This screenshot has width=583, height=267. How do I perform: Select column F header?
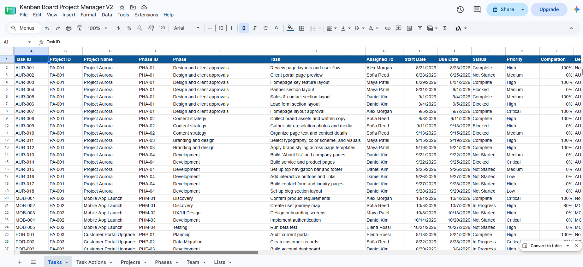(x=317, y=51)
